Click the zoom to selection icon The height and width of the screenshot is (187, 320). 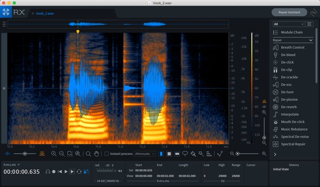point(70,154)
